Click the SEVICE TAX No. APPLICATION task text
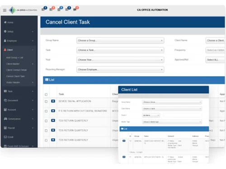The height and width of the screenshot is (169, 226). point(75,101)
